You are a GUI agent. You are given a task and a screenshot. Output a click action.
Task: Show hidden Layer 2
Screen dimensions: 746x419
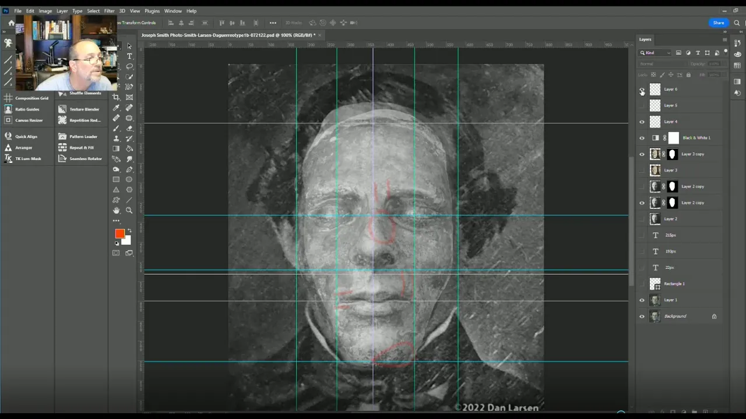642,219
